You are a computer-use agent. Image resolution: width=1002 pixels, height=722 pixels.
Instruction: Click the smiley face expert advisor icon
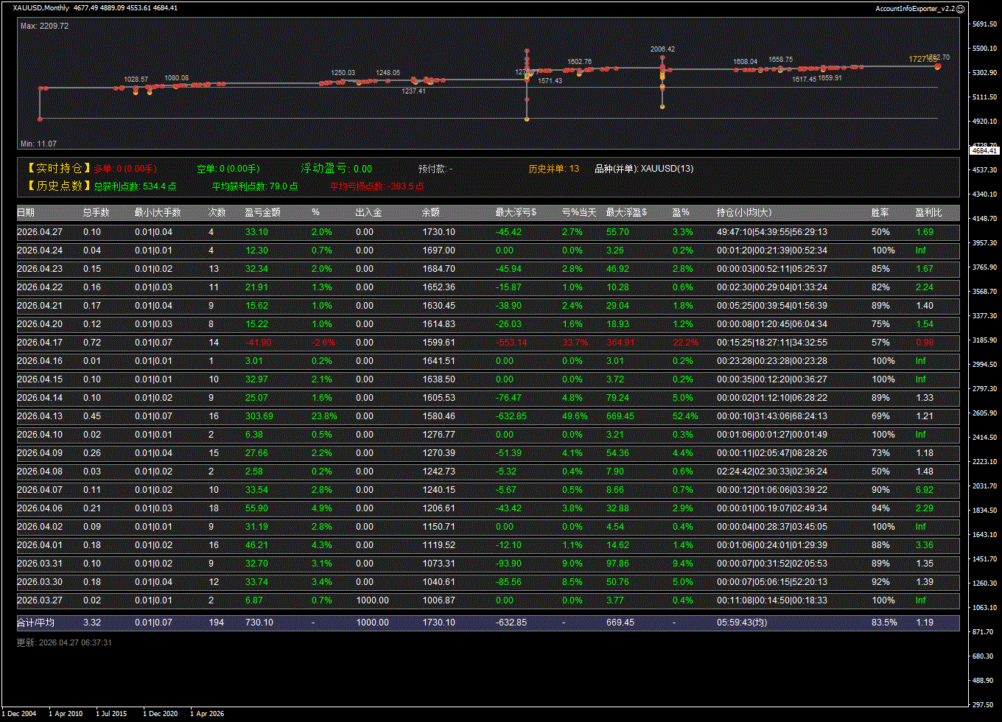click(961, 8)
